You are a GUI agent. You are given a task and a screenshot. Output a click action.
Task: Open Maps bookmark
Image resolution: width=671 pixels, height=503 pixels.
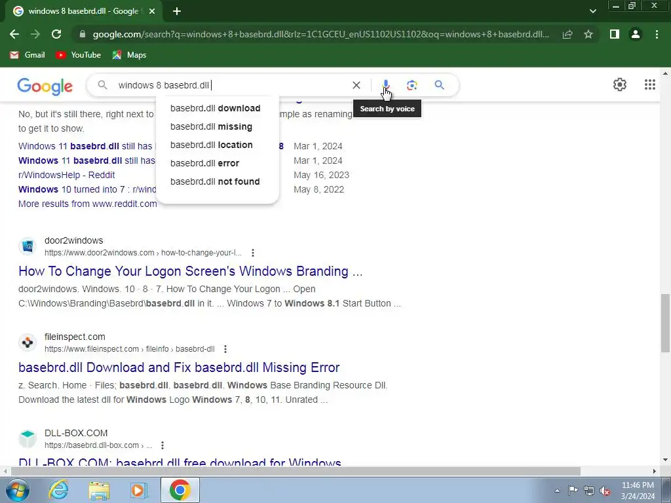point(129,55)
